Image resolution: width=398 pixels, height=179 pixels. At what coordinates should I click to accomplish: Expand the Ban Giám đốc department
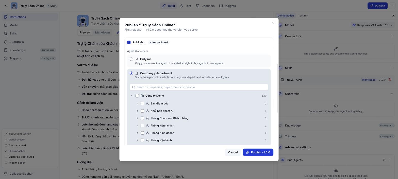click(137, 104)
